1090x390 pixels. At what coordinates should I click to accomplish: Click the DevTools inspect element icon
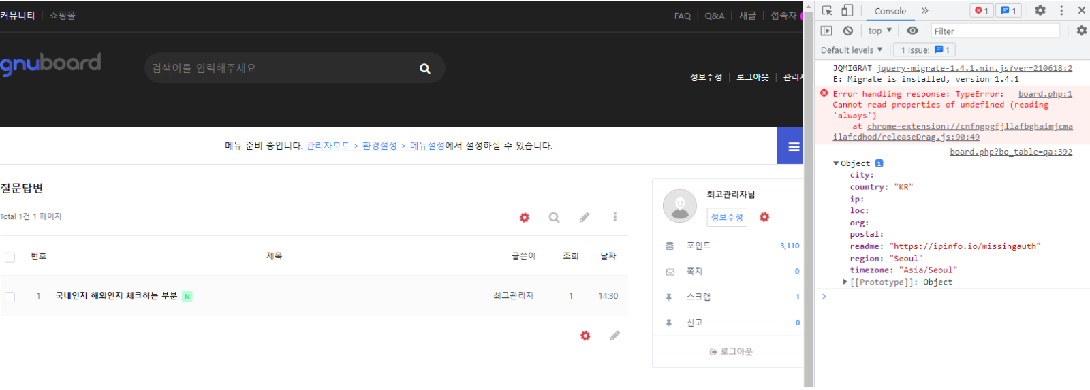coord(827,11)
